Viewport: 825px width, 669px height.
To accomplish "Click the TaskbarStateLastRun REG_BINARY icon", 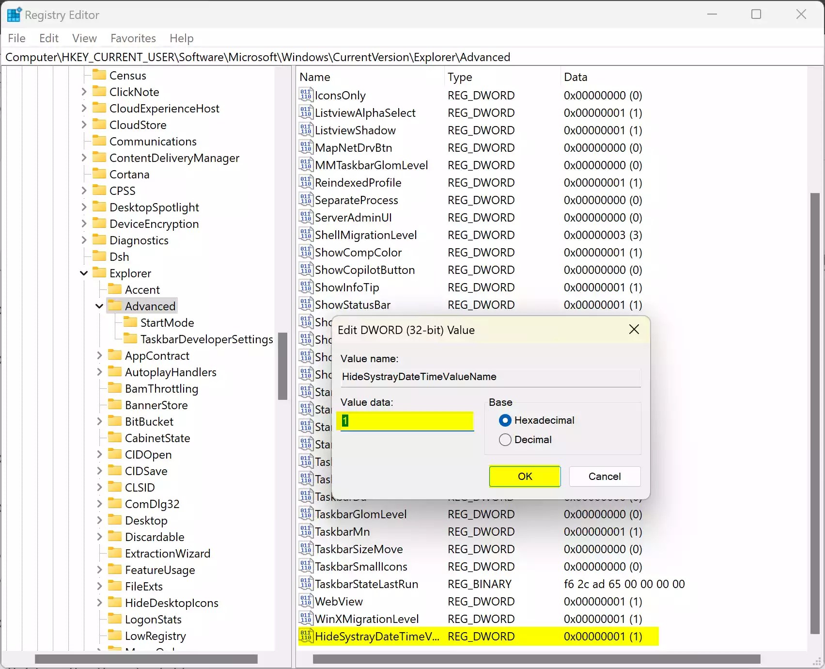I will 306,584.
